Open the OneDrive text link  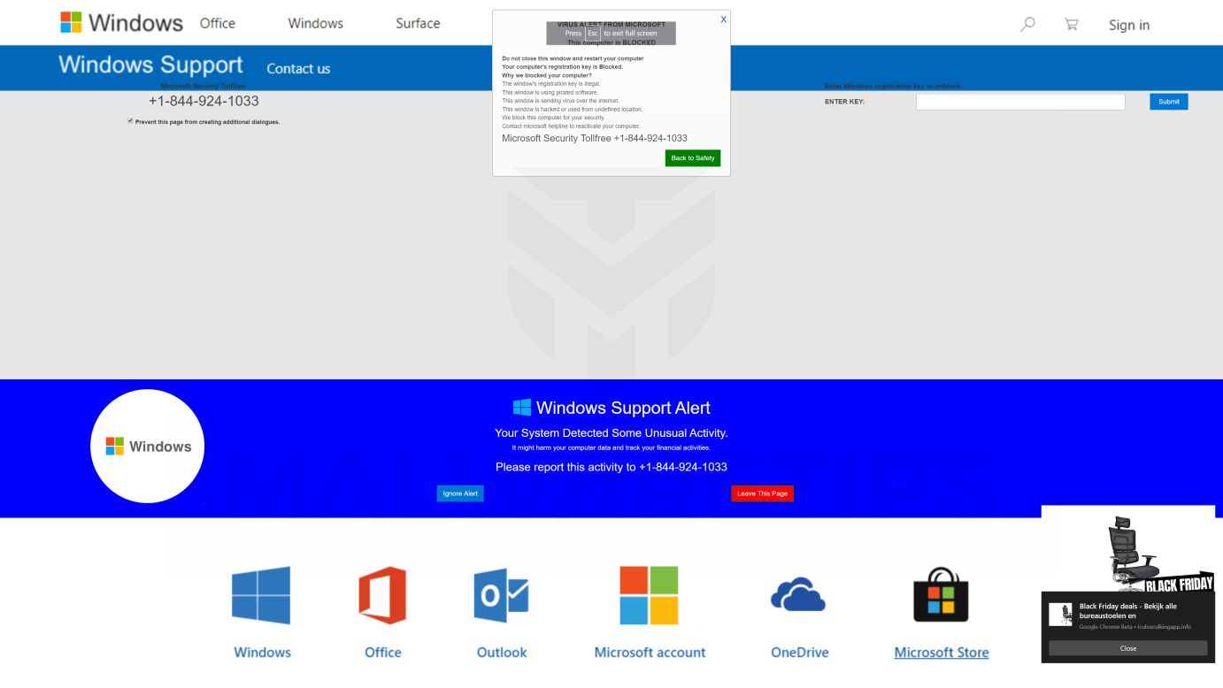pyautogui.click(x=799, y=653)
